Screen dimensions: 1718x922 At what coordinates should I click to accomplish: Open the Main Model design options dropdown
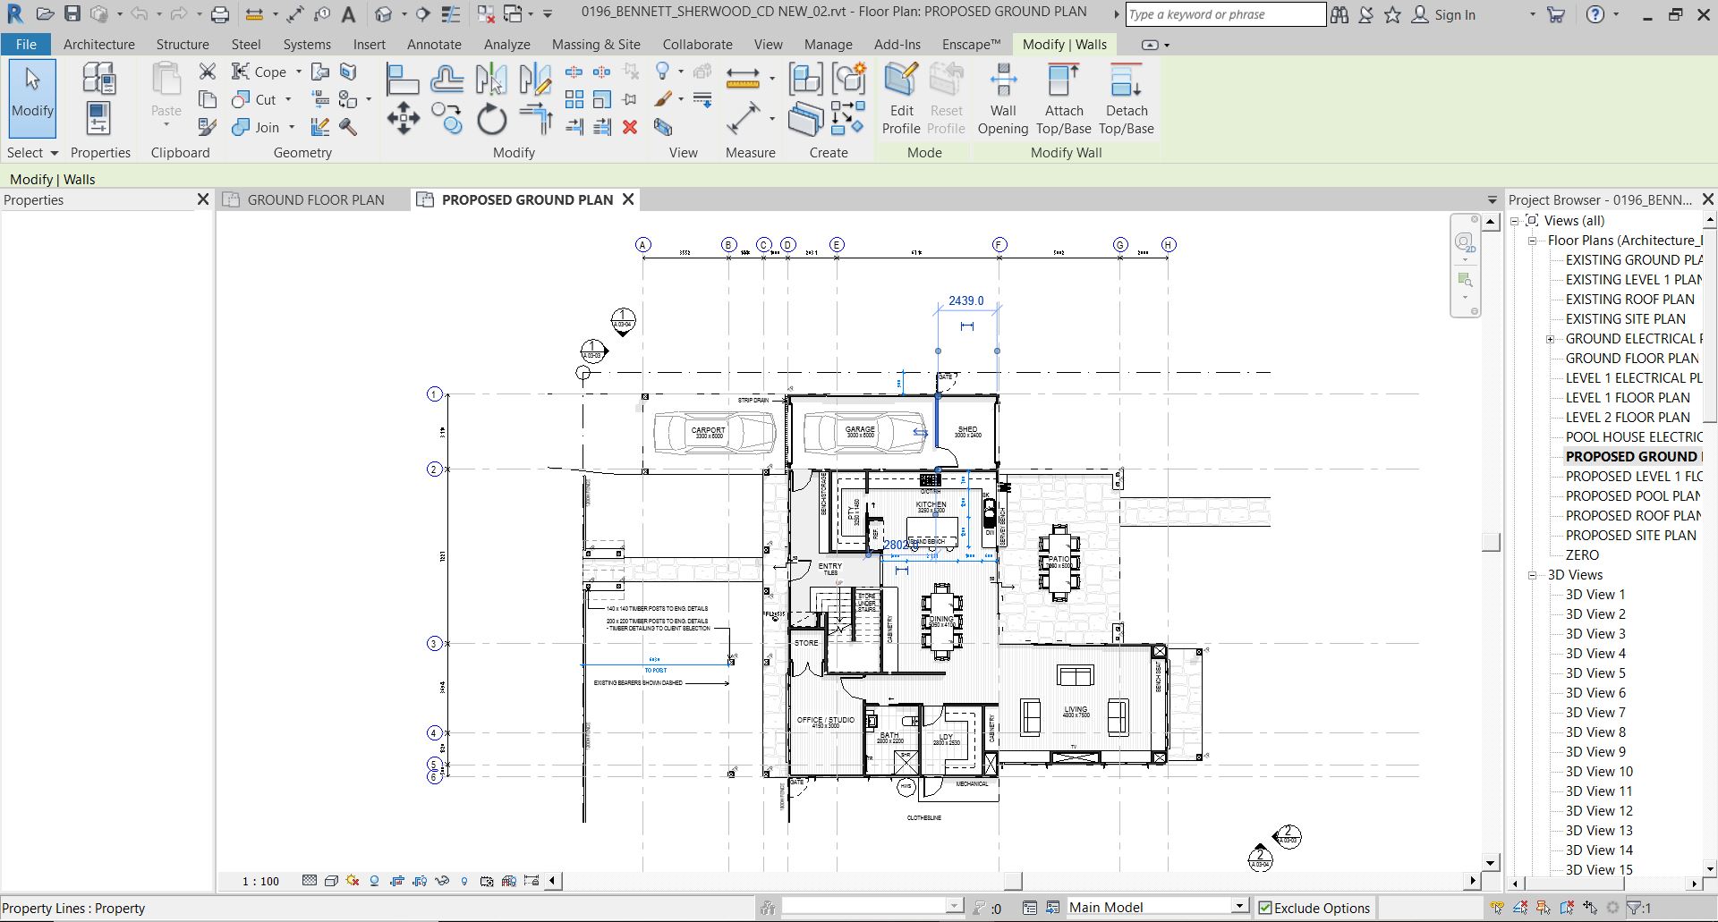pyautogui.click(x=1239, y=907)
